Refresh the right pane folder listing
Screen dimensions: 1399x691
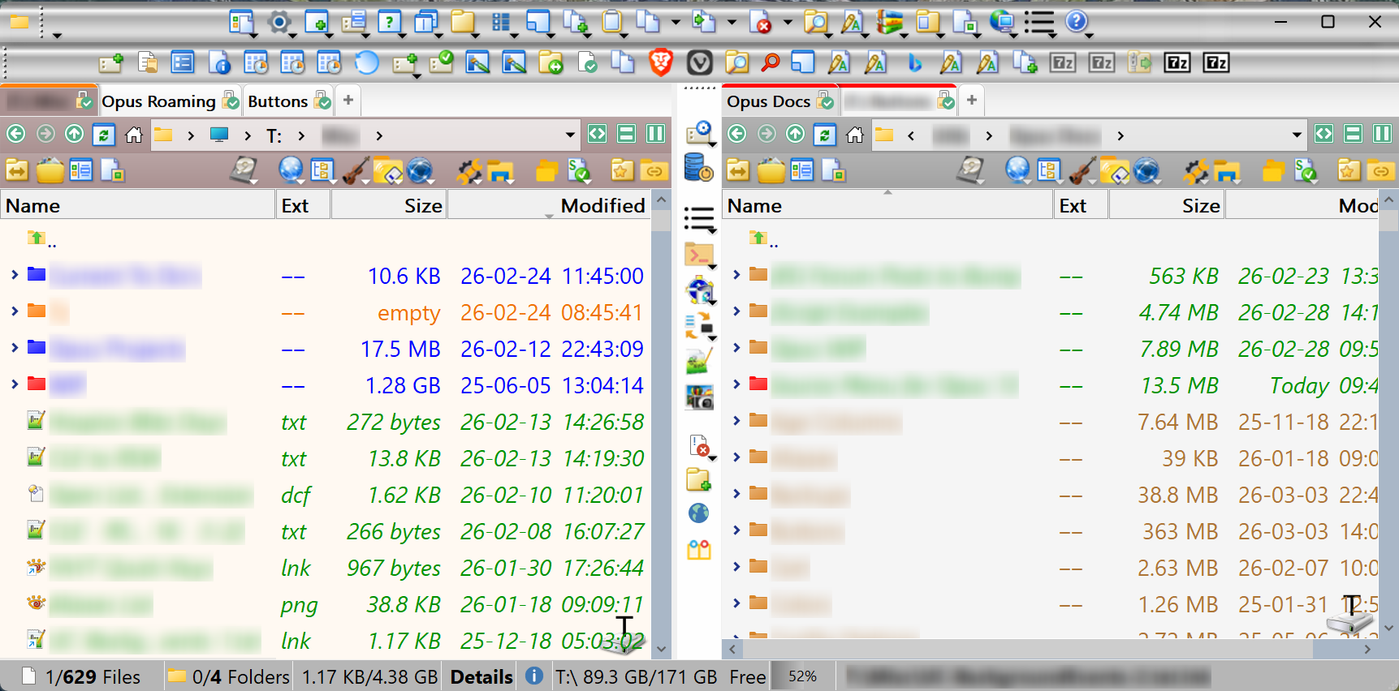[x=825, y=135]
